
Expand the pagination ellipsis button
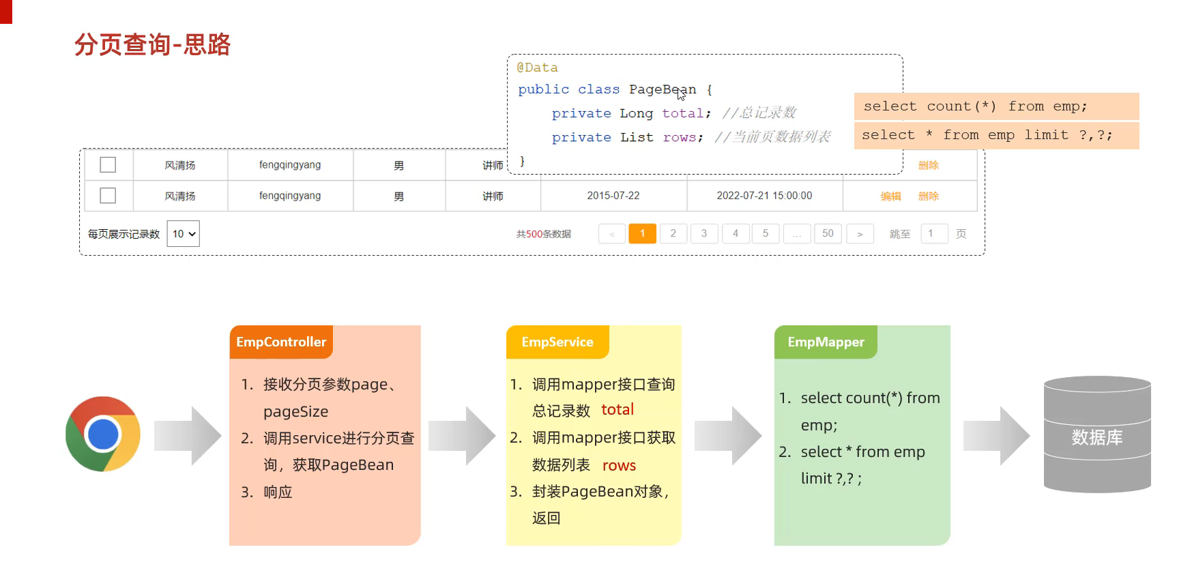tap(797, 234)
